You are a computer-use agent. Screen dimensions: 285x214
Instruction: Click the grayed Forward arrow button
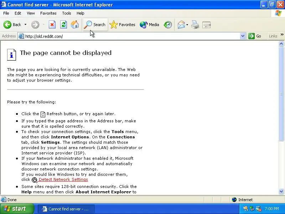pyautogui.click(x=35, y=25)
